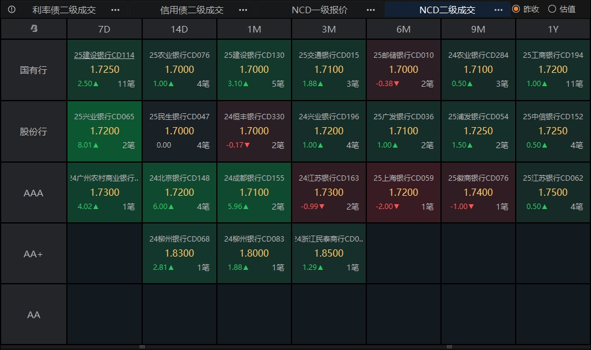Open the 25农业银行CD076 cell
The height and width of the screenshot is (350, 591).
180,70
